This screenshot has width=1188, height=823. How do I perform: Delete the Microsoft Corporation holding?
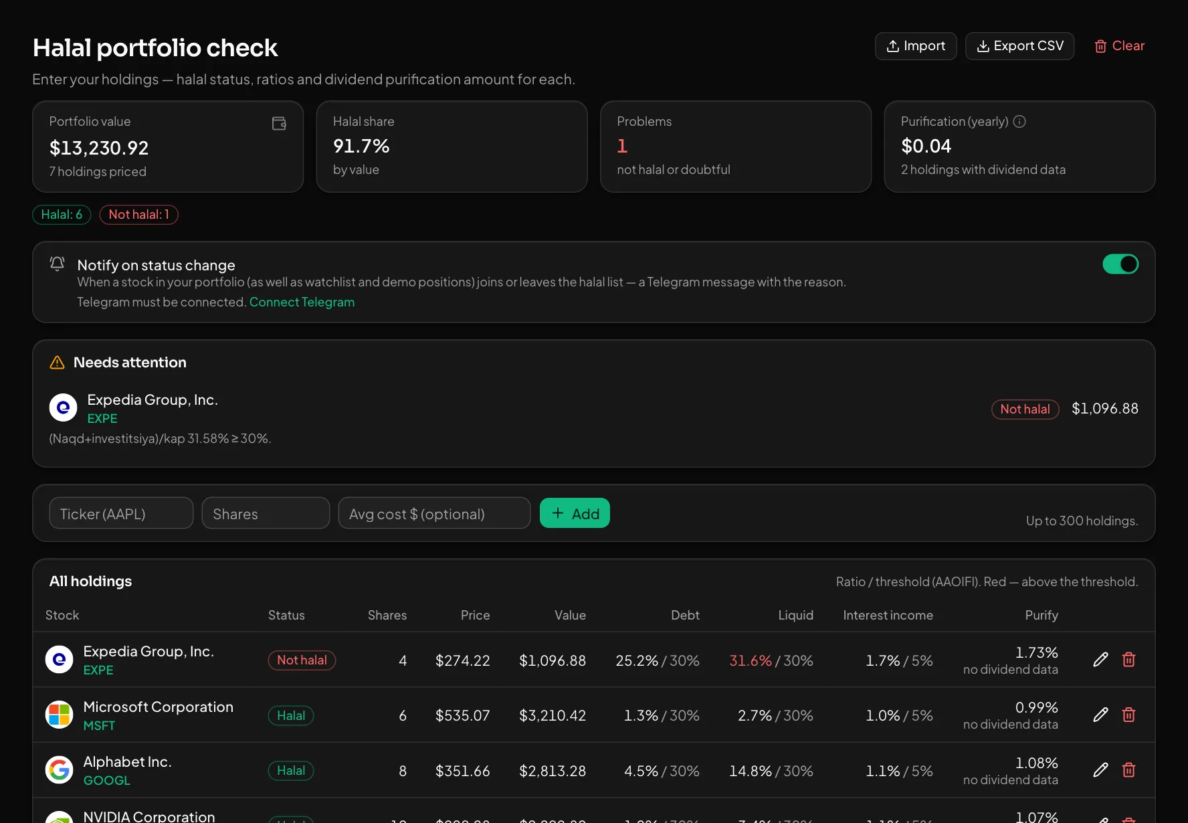pos(1128,715)
